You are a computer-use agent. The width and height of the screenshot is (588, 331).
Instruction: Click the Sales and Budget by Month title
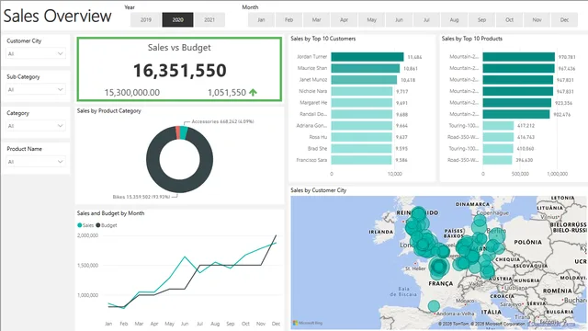(110, 213)
